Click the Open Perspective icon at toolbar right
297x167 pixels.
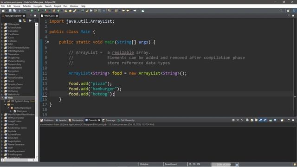(288, 11)
